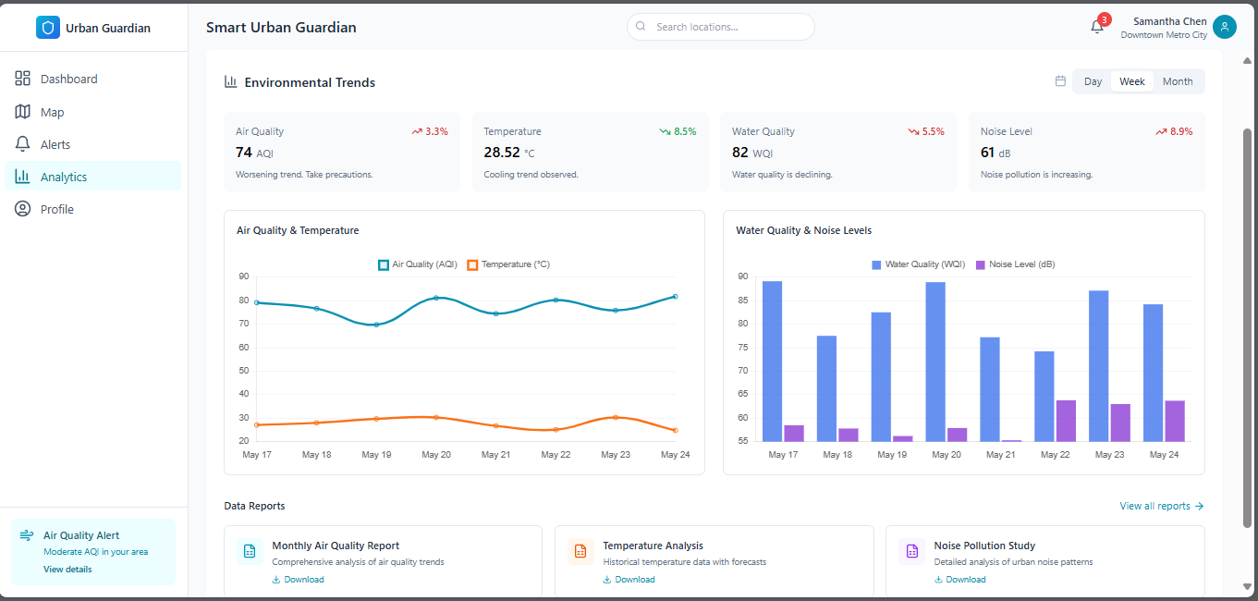Download the Temperature Analysis report
The image size is (1258, 601).
(x=629, y=580)
